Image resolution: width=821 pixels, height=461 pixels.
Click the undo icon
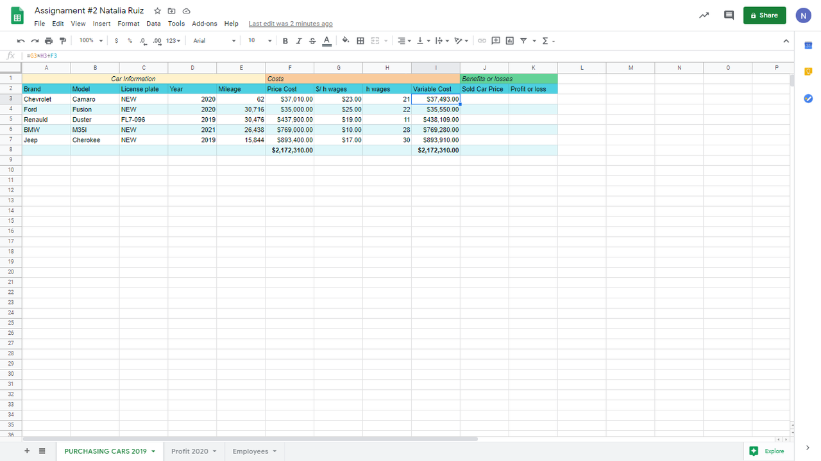click(x=21, y=40)
